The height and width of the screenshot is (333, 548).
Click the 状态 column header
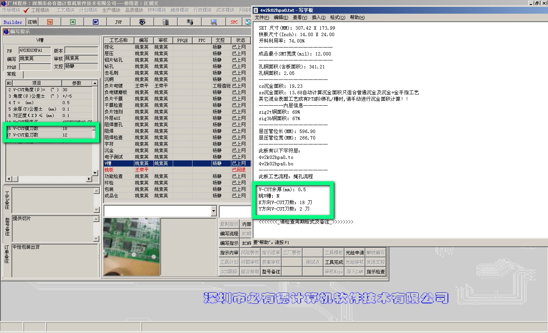click(241, 40)
